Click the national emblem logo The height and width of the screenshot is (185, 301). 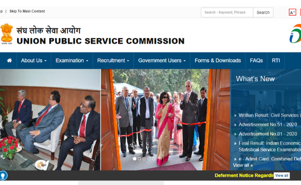(7, 34)
